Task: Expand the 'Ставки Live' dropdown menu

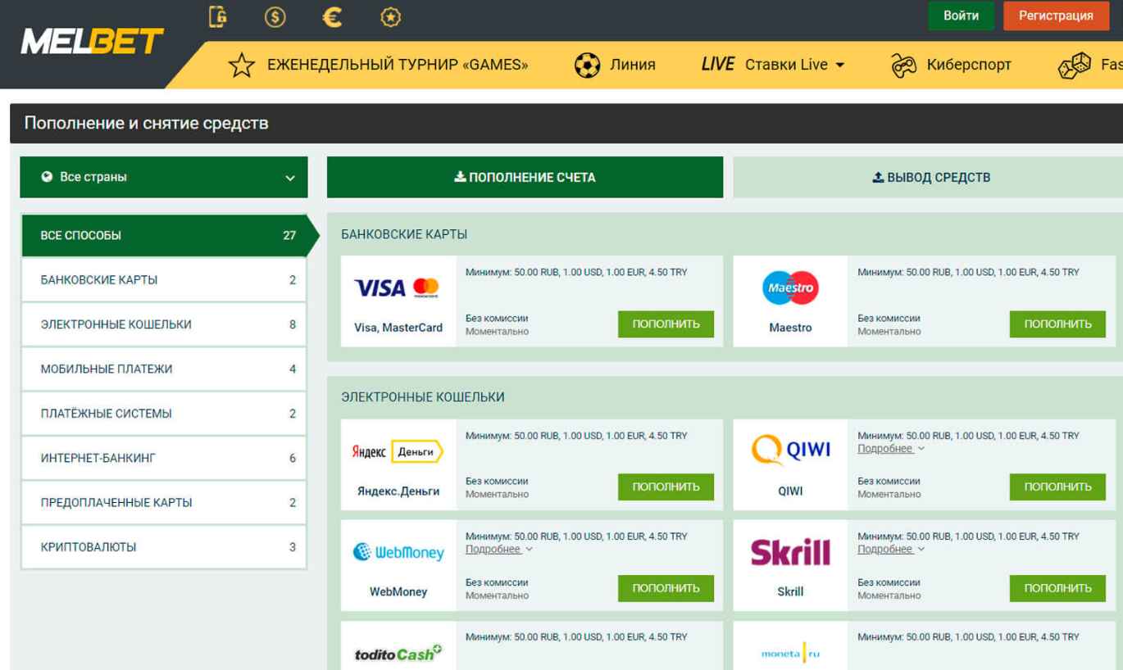Action: 773,65
